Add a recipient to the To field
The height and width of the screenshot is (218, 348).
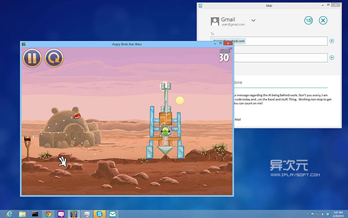click(332, 41)
